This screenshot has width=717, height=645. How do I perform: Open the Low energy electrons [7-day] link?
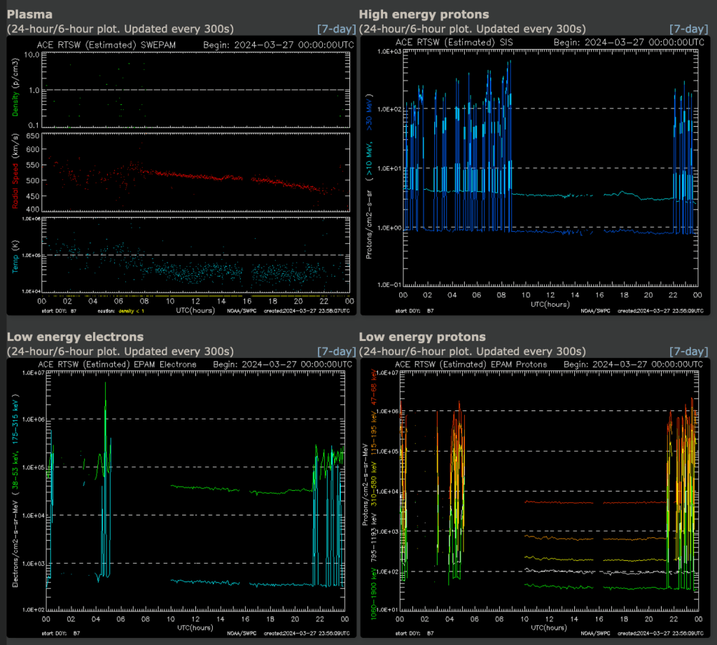tap(337, 352)
